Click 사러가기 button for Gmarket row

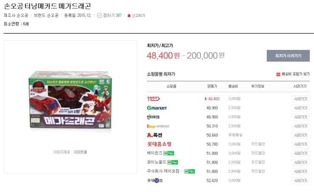(x=300, y=108)
